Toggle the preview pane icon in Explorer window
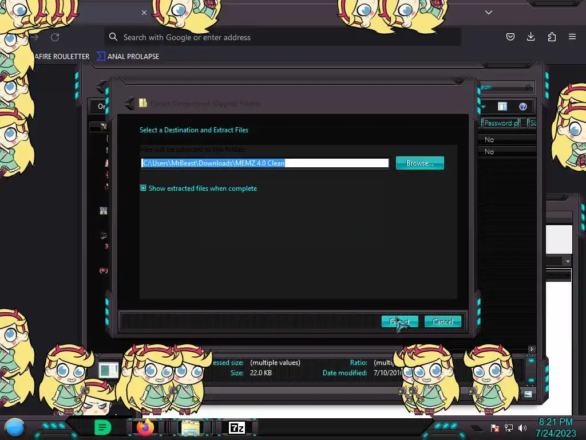This screenshot has width=586, height=440. 502,107
